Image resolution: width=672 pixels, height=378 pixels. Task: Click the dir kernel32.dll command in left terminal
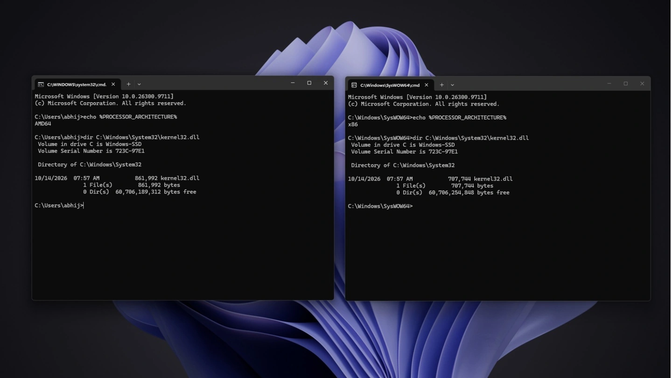[x=141, y=137]
